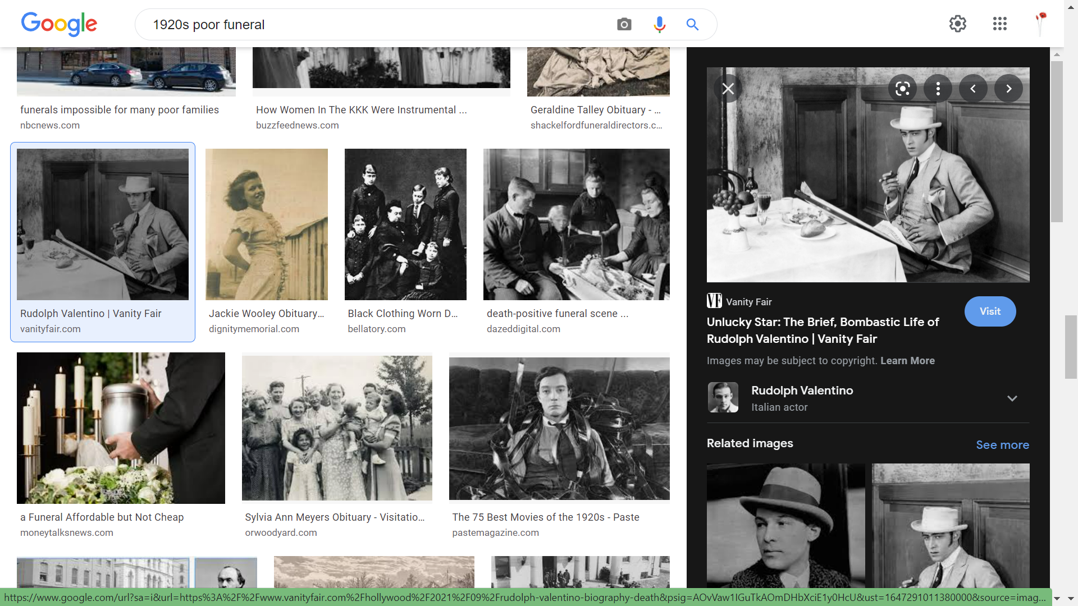Screen dimensions: 1078x606
Task: Go to previous image in preview
Action: [973, 89]
